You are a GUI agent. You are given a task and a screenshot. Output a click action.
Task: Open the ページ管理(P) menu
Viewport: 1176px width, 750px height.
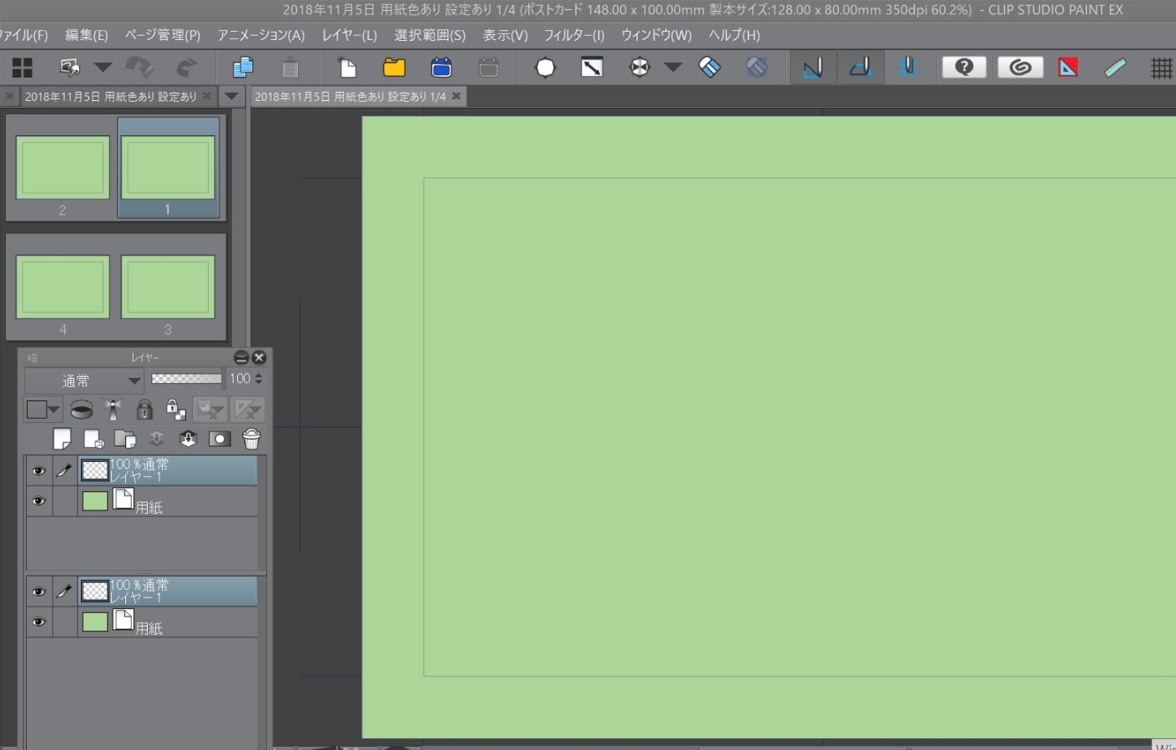163,35
